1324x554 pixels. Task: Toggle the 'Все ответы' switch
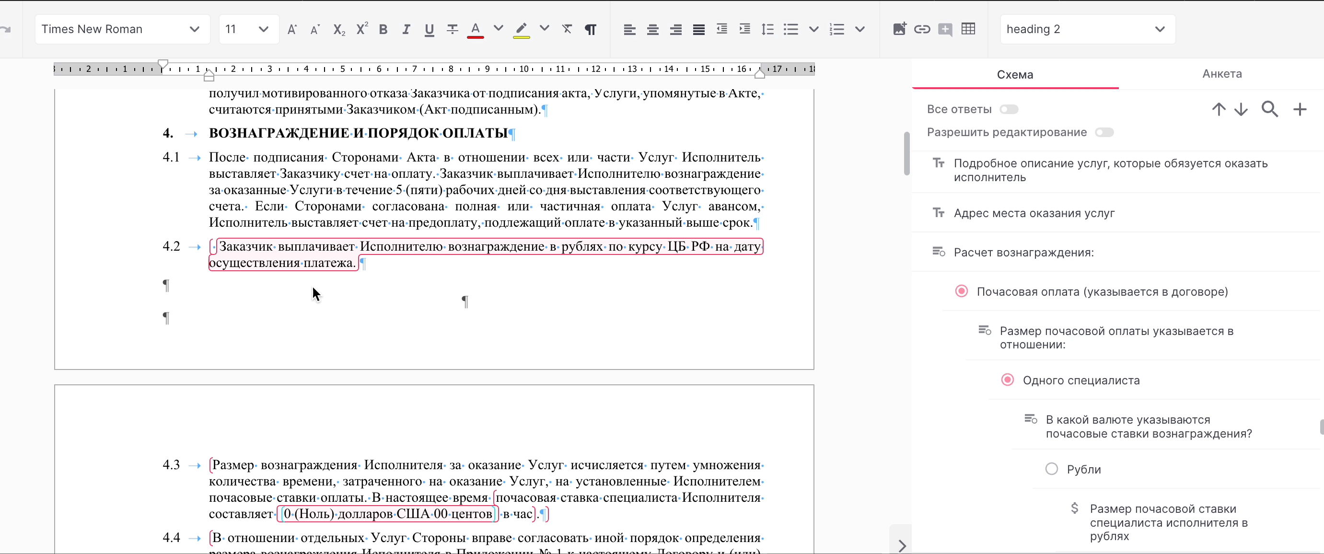pos(1009,109)
